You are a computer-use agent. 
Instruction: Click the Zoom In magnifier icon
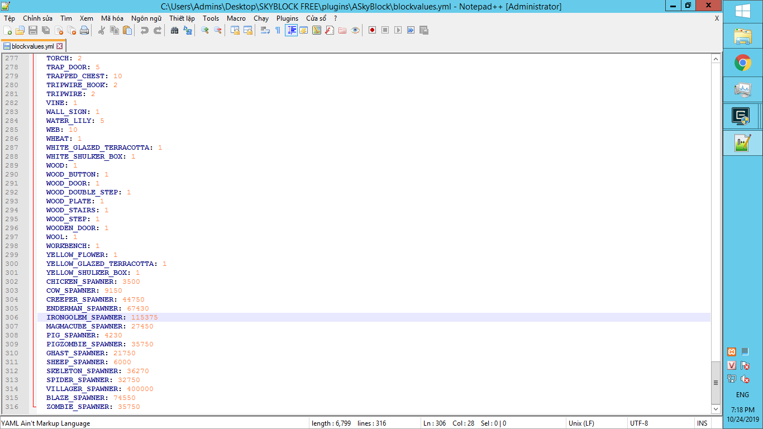[205, 30]
